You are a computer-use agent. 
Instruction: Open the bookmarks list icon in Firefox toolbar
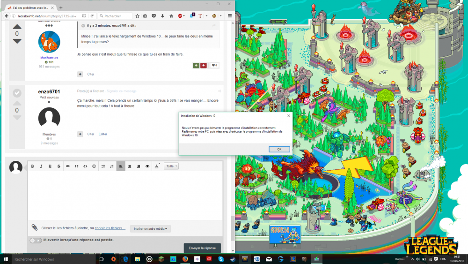(x=145, y=16)
